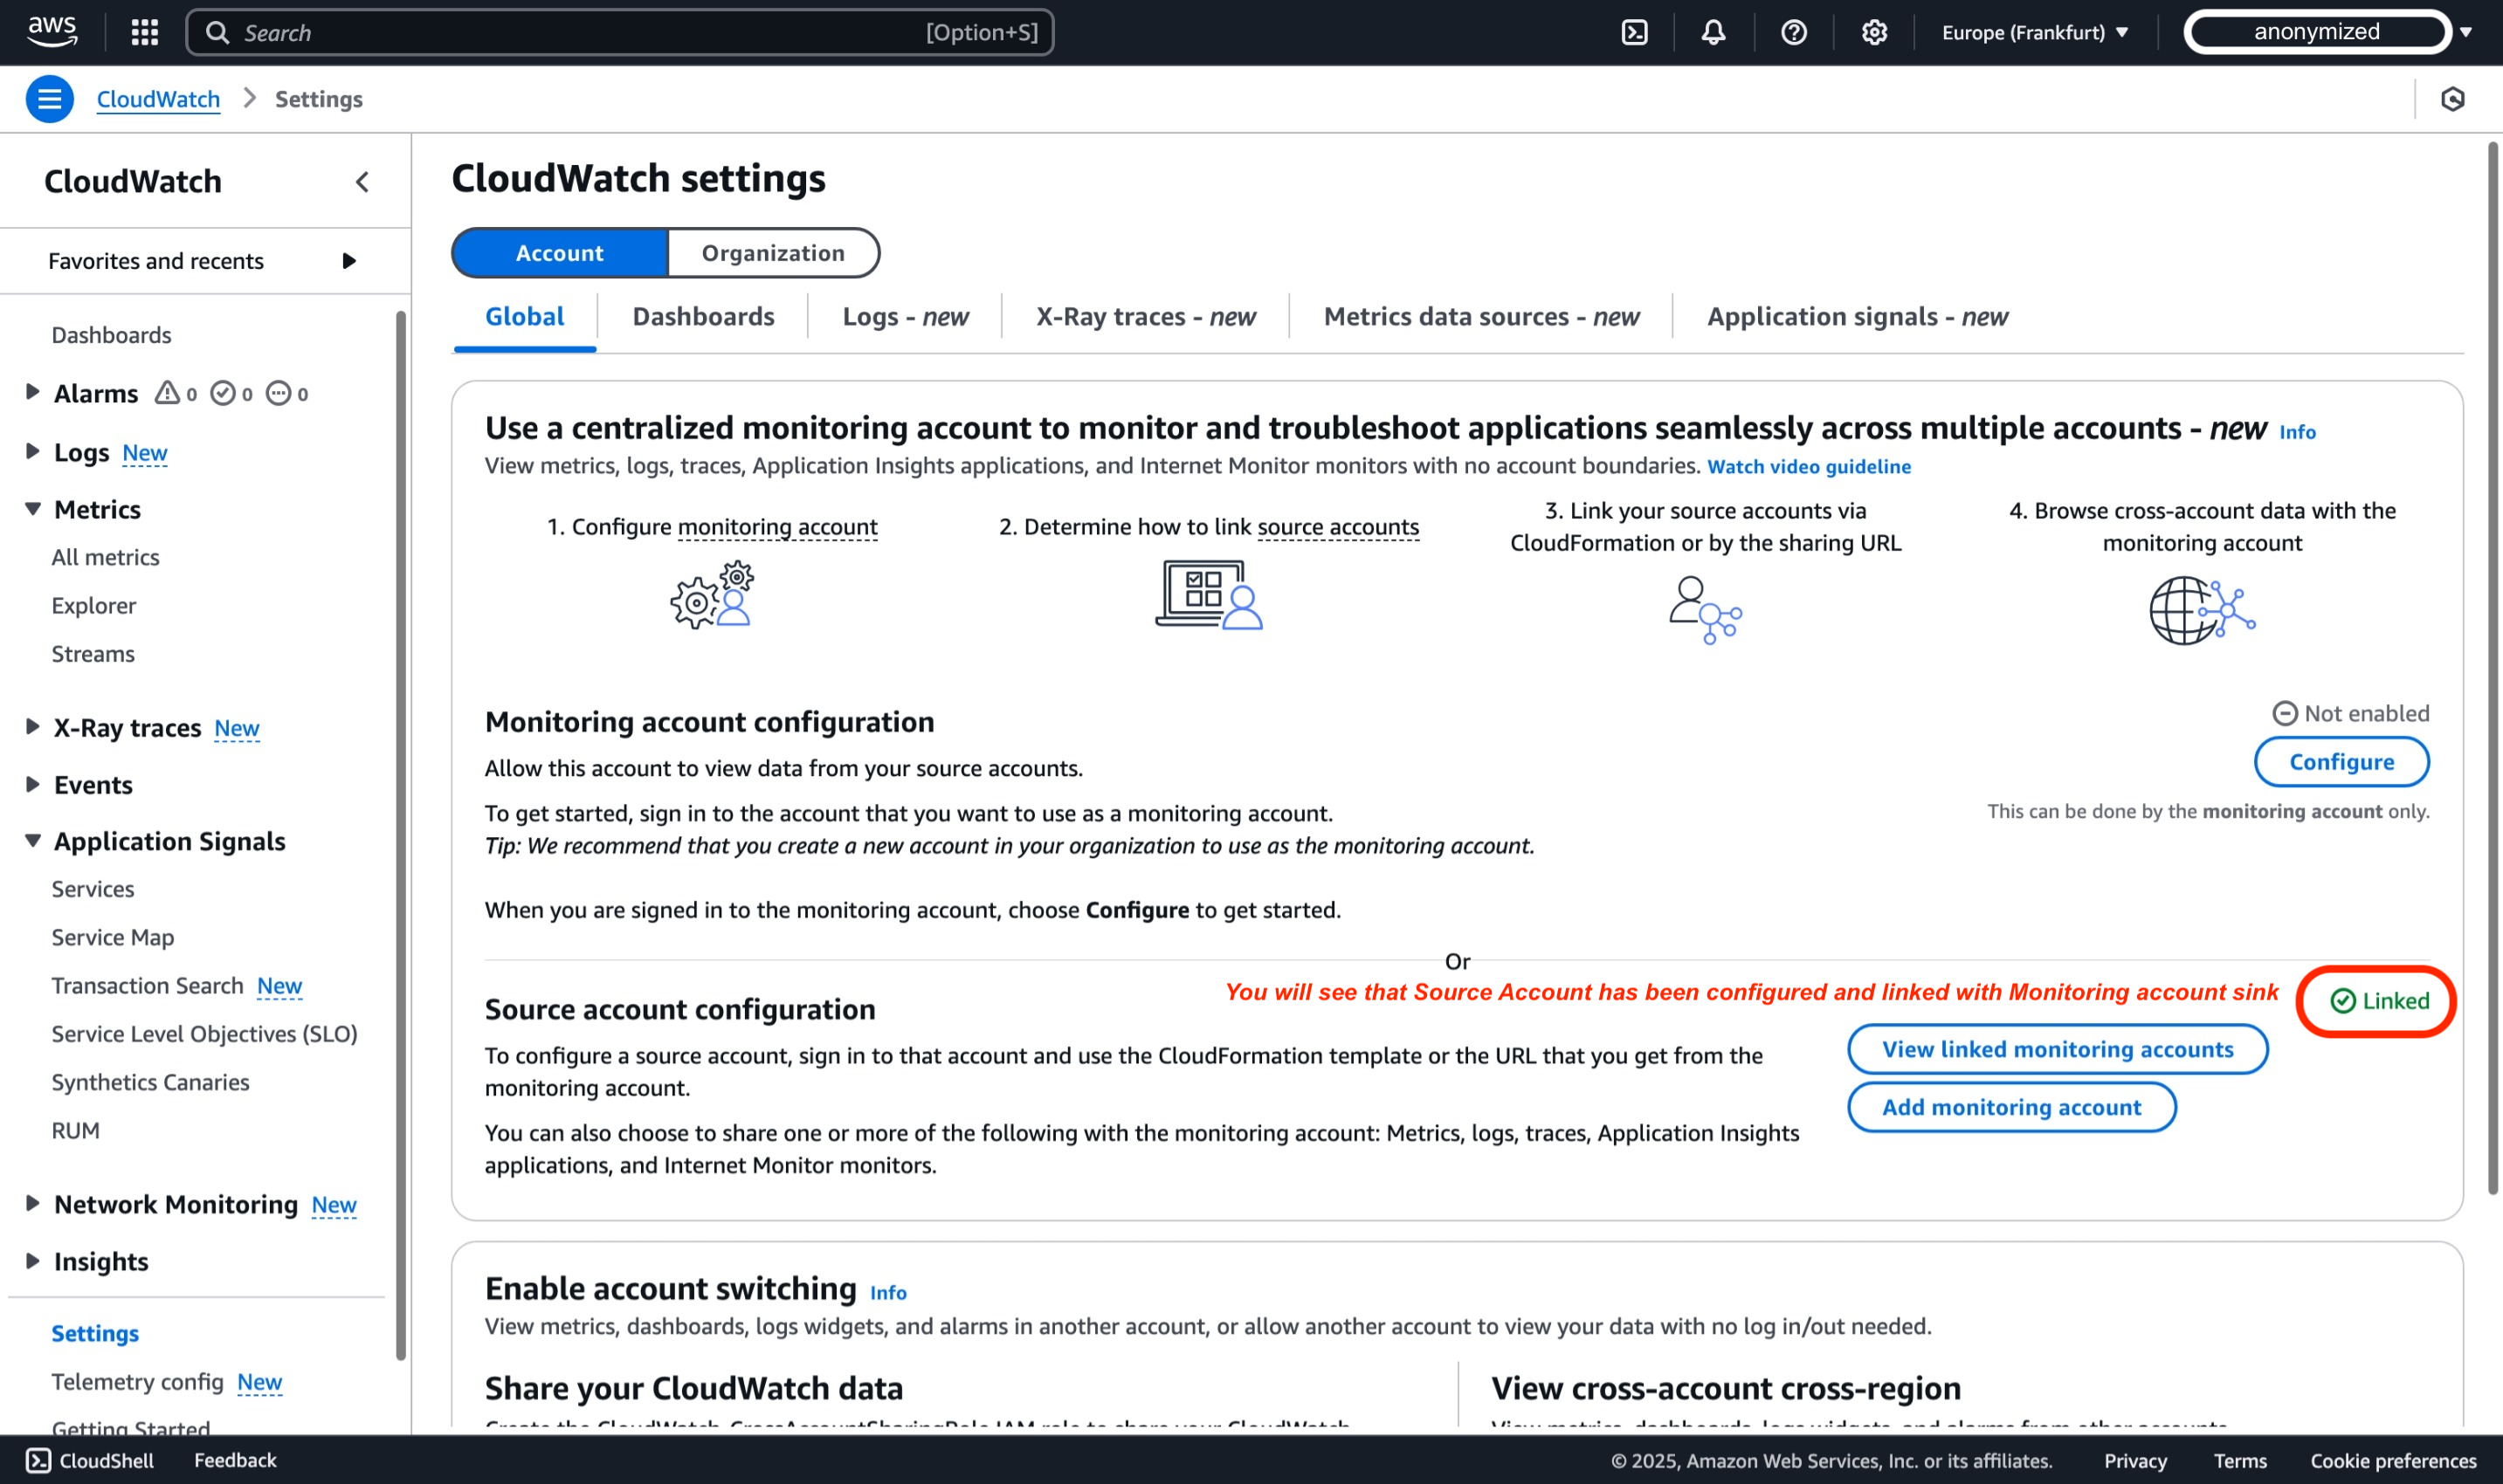Open the AWS home logo
The width and height of the screenshot is (2503, 1484).
[51, 32]
